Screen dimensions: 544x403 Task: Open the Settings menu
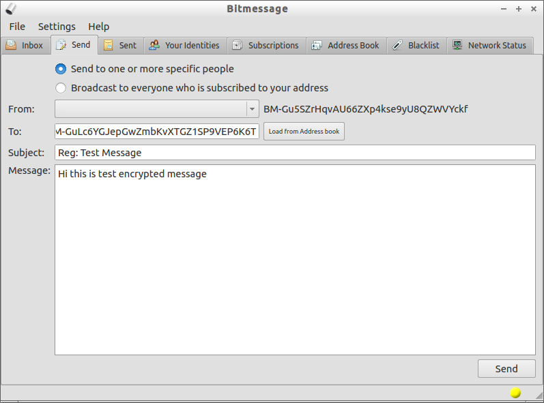point(57,27)
